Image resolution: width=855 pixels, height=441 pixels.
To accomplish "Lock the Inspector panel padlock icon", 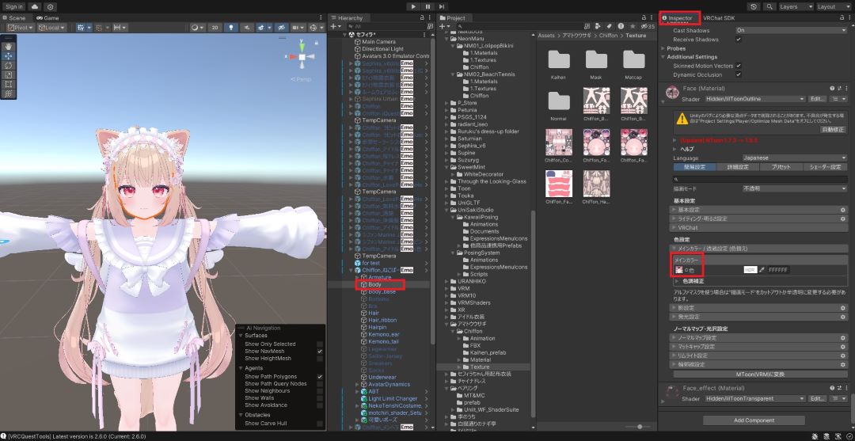I will pyautogui.click(x=842, y=18).
